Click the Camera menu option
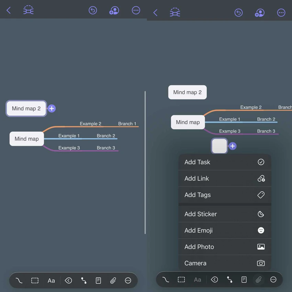The image size is (292, 292). click(225, 263)
